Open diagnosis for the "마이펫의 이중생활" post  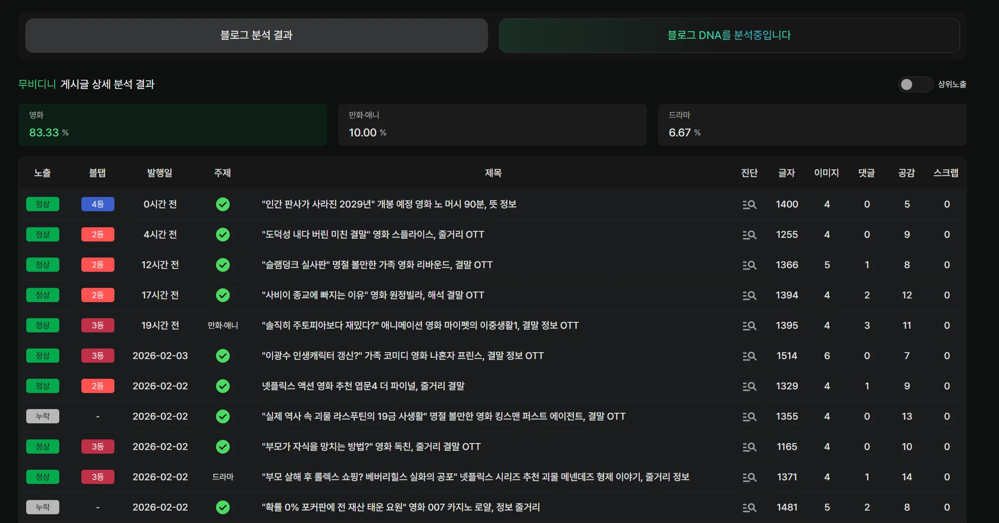pyautogui.click(x=749, y=326)
